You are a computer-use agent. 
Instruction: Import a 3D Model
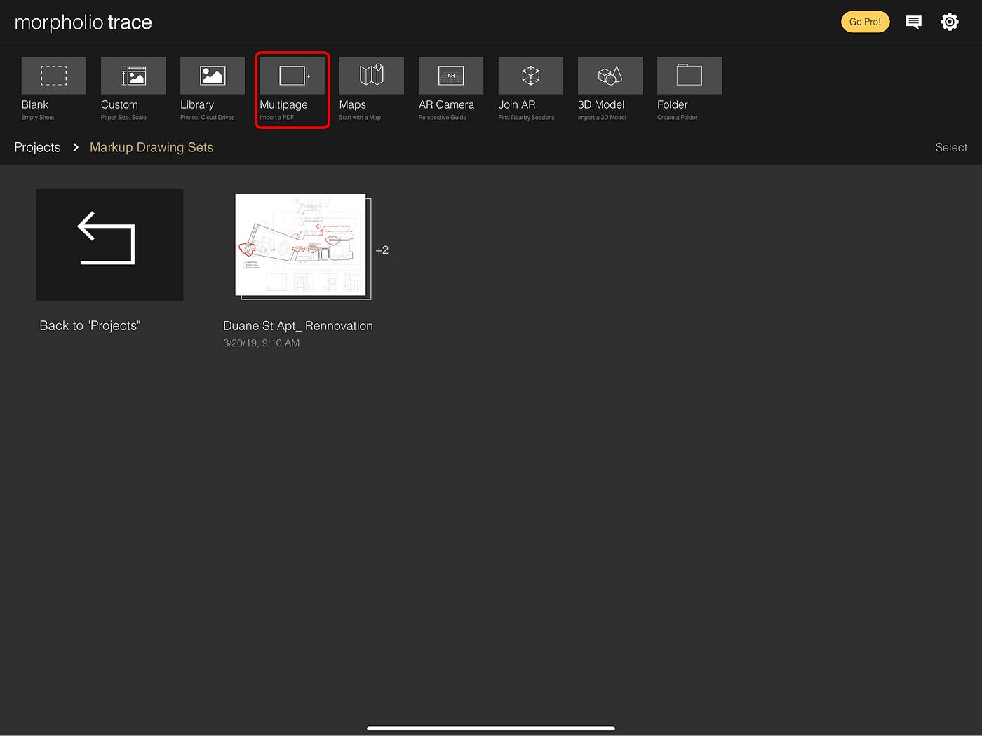click(x=610, y=76)
